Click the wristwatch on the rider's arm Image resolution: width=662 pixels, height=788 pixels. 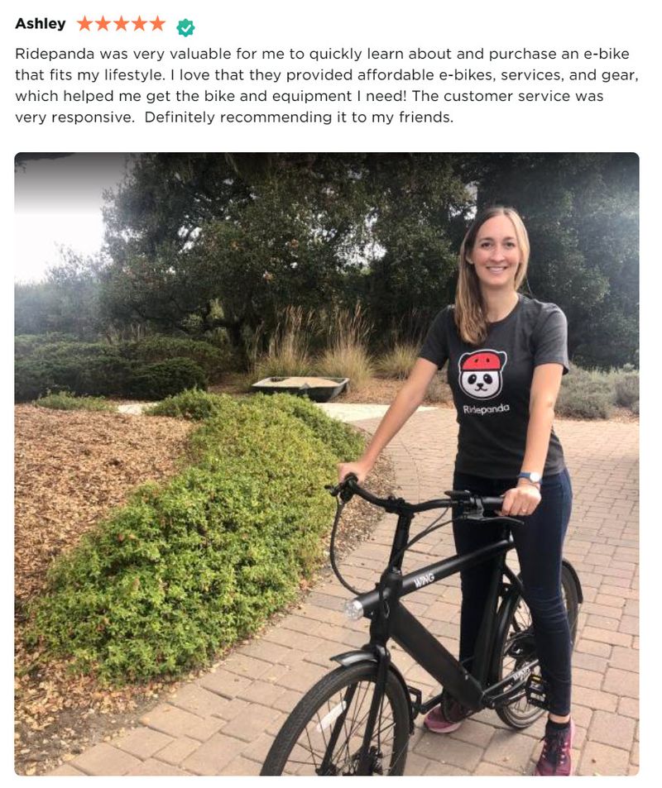click(x=530, y=477)
